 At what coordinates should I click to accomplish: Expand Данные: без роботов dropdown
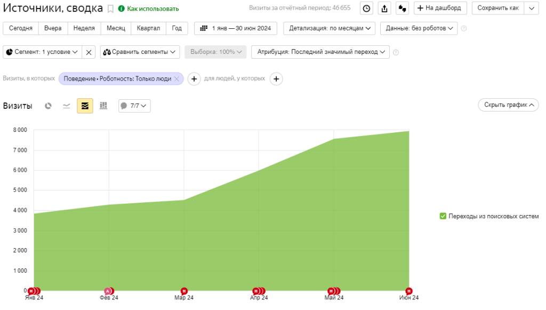pyautogui.click(x=419, y=28)
